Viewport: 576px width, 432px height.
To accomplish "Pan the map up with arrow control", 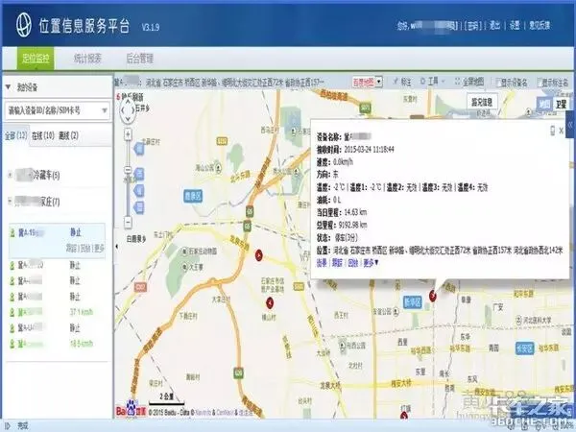I will [127, 100].
